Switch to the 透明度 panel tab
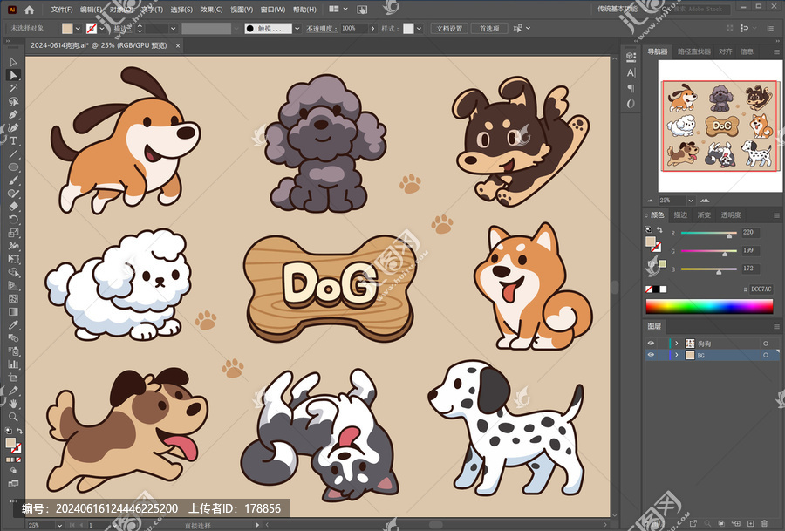 point(730,215)
